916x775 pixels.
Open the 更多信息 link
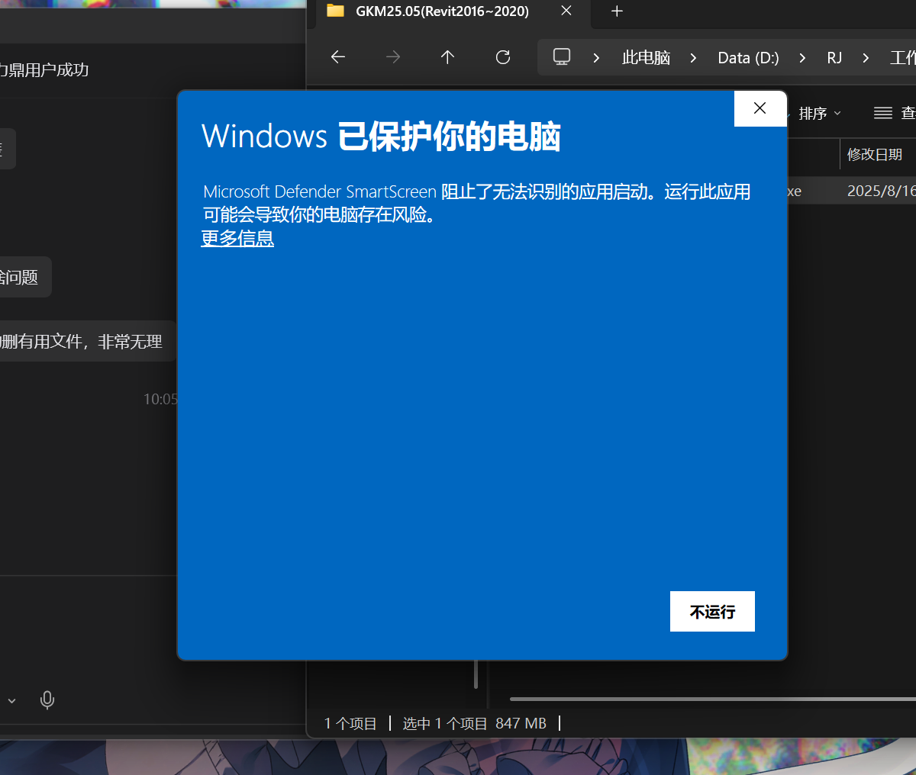pos(237,238)
